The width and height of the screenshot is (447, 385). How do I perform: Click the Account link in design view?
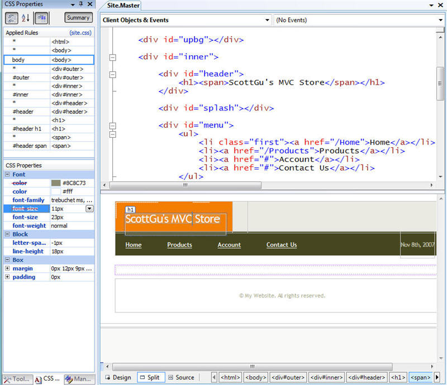tap(229, 245)
